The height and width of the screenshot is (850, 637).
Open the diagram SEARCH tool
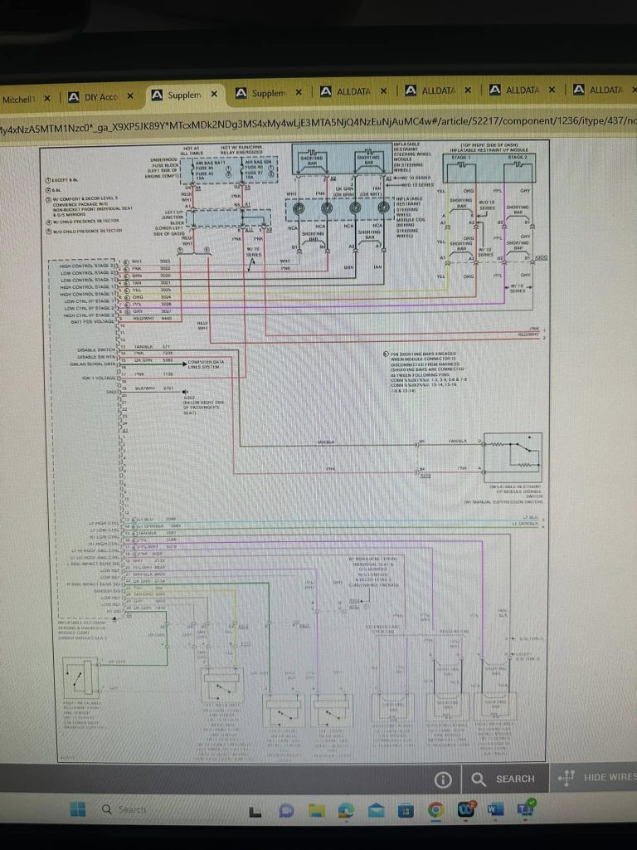click(x=503, y=779)
